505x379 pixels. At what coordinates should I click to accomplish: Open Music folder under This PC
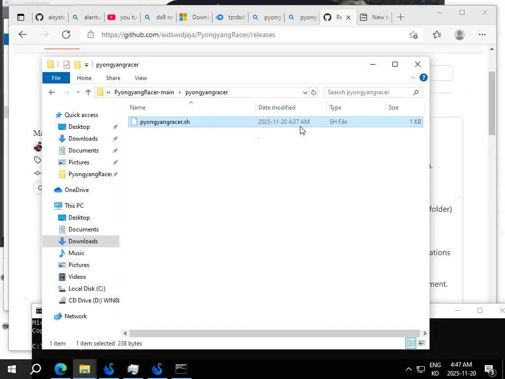pyautogui.click(x=76, y=253)
